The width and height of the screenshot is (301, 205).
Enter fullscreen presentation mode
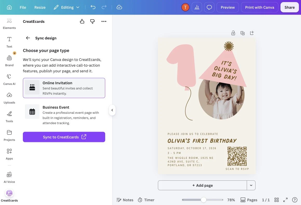coord(285,200)
